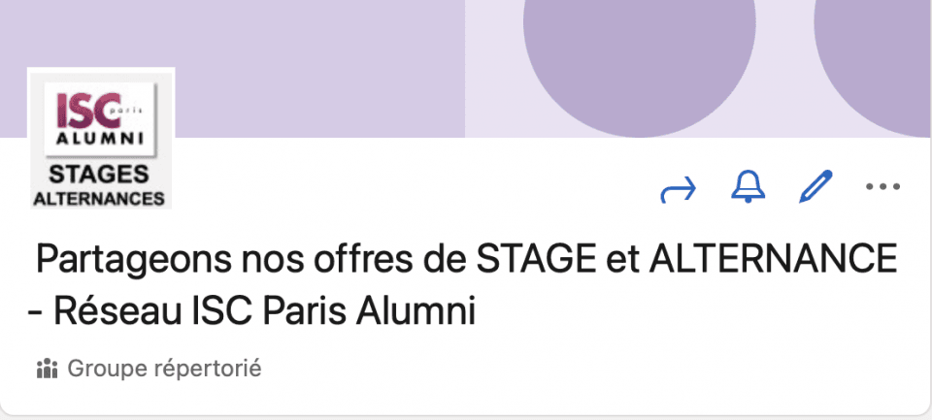
Task: Click the "ALUMNI" bar in the logo
Action: (x=100, y=141)
